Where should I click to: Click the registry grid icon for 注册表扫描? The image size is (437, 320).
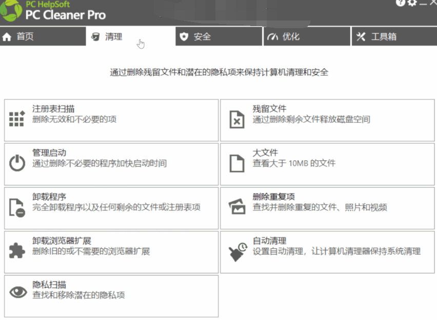tap(17, 119)
